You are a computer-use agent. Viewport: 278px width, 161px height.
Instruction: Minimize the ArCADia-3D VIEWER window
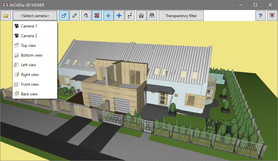click(241, 5)
